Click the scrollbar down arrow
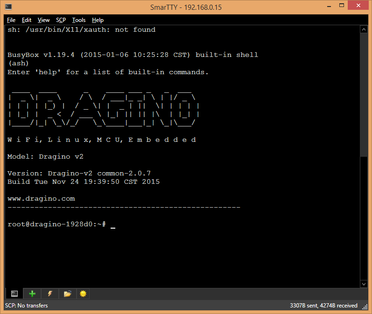This screenshot has width=372, height=314. pyautogui.click(x=364, y=284)
